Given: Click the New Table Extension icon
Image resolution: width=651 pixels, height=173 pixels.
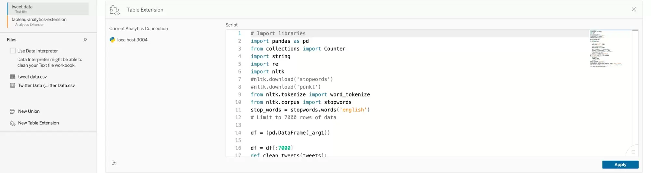Looking at the screenshot, I should [x=13, y=123].
